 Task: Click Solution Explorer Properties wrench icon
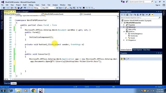[x=149, y=15]
